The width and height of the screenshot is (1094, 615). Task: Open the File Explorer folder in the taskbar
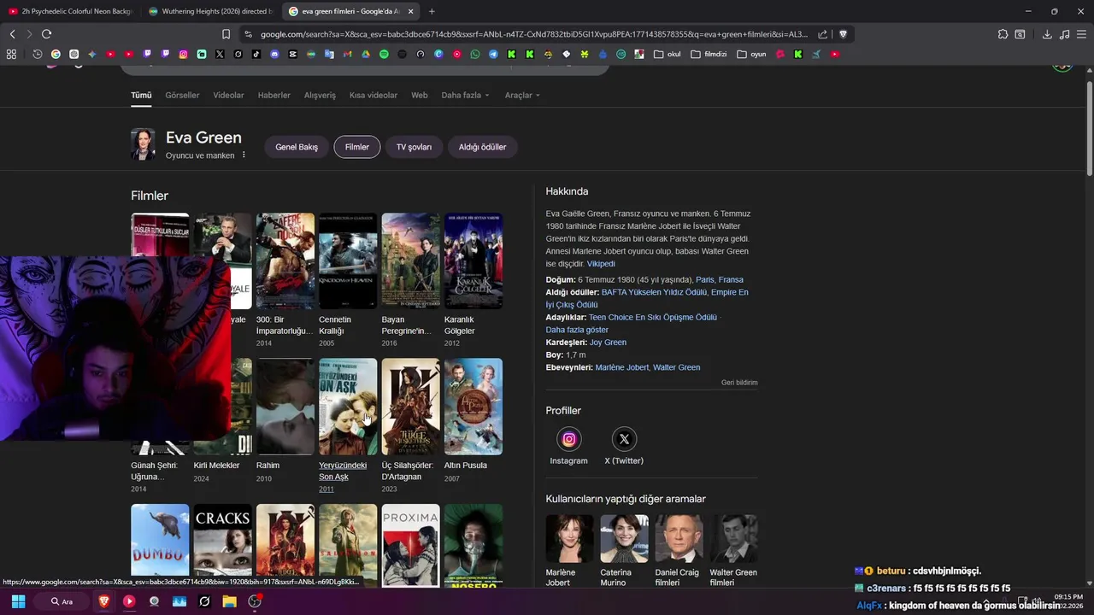[229, 601]
